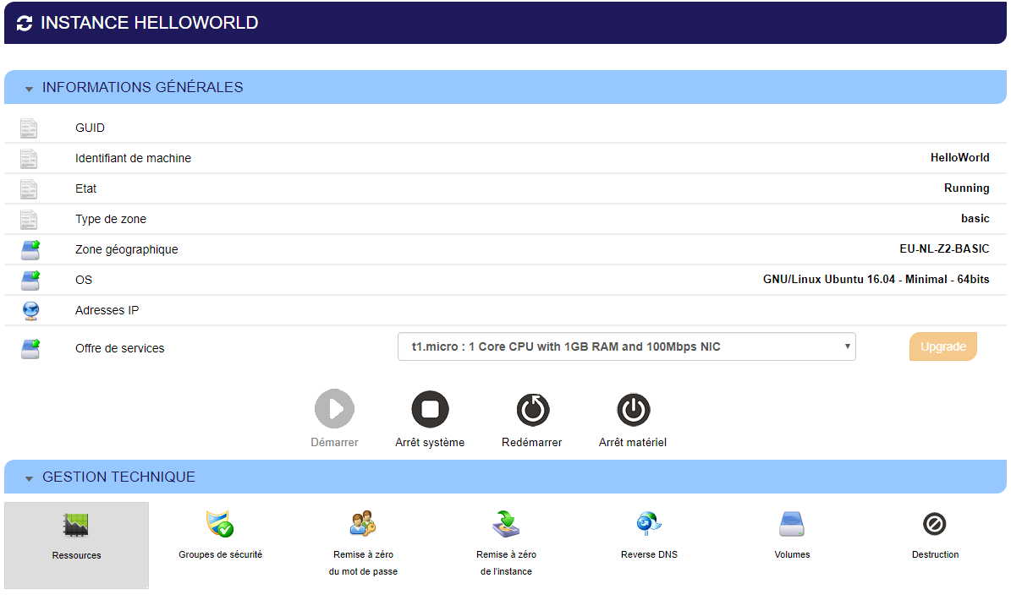The height and width of the screenshot is (600, 1011).
Task: Click the refresh icon beside Instance HelloWorld
Action: click(x=25, y=23)
